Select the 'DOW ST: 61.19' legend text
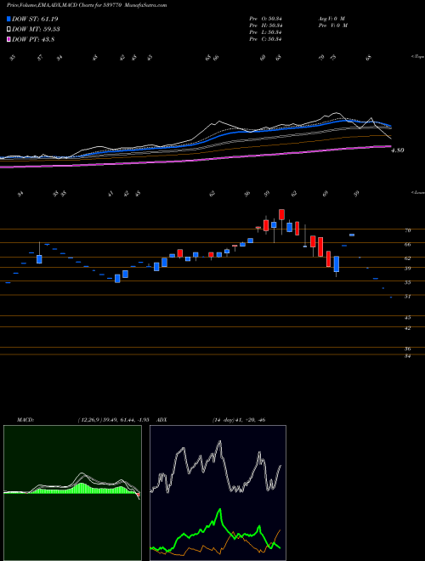 tap(35, 19)
